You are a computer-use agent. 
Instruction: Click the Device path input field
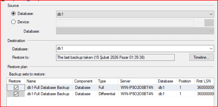[x=125, y=23]
